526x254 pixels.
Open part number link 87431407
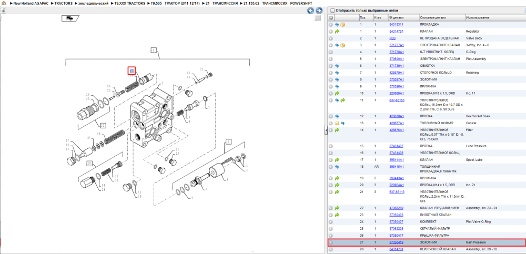pyautogui.click(x=396, y=146)
